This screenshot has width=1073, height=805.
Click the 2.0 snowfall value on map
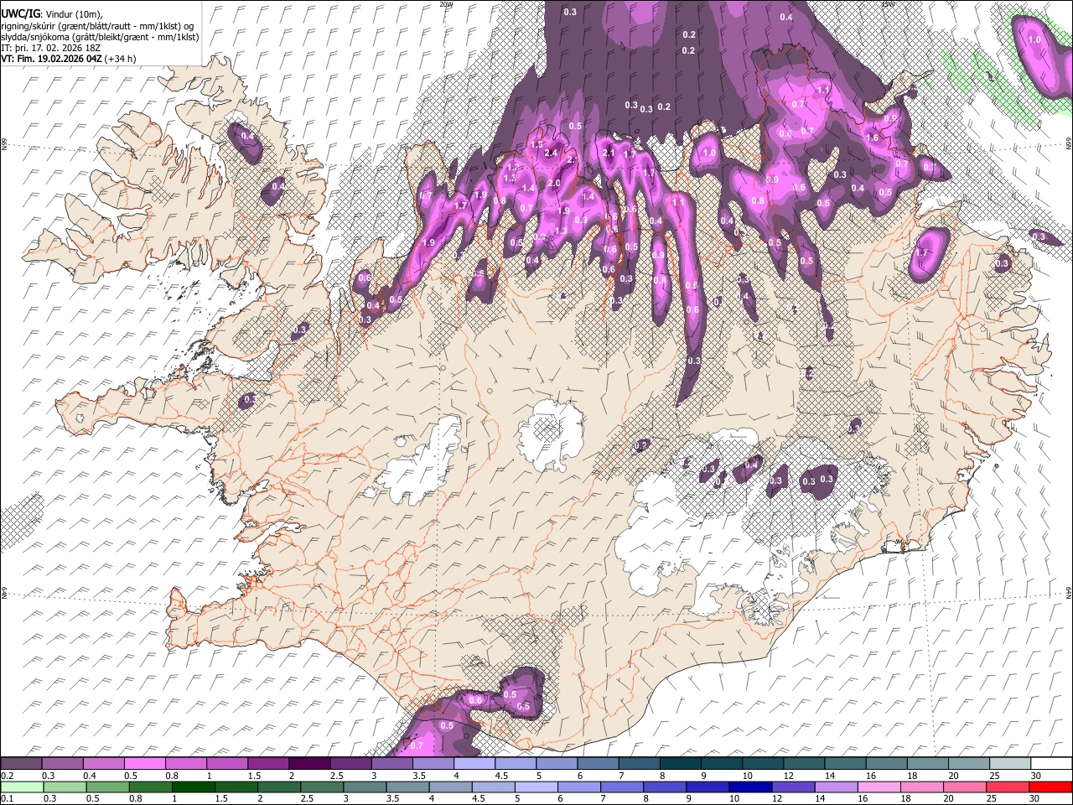coord(554,183)
